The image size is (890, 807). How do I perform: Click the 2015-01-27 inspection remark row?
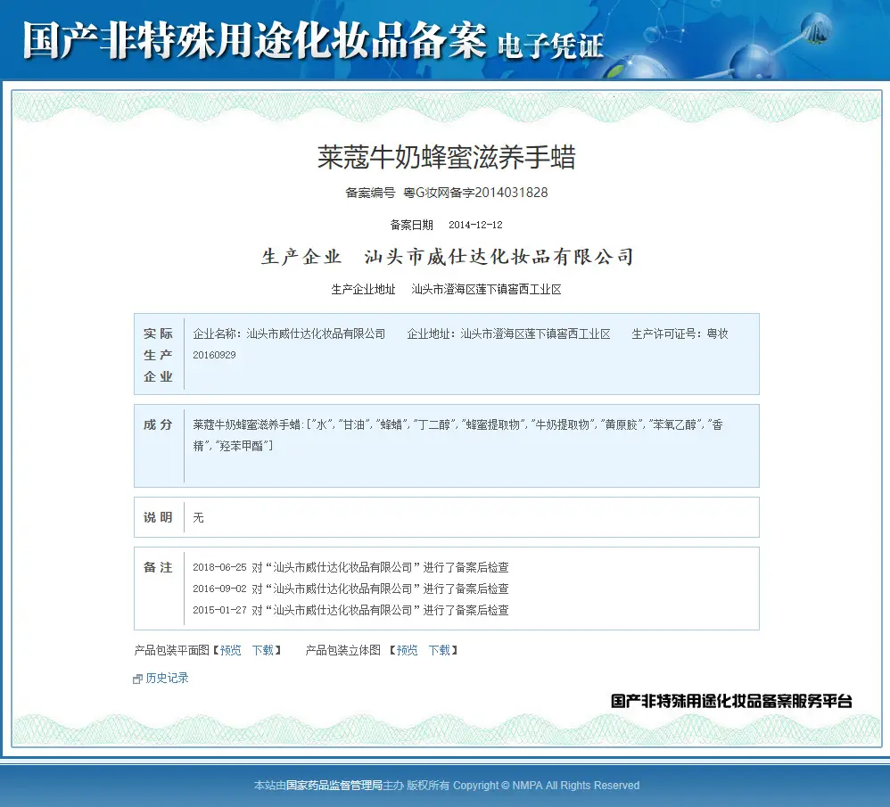point(350,611)
